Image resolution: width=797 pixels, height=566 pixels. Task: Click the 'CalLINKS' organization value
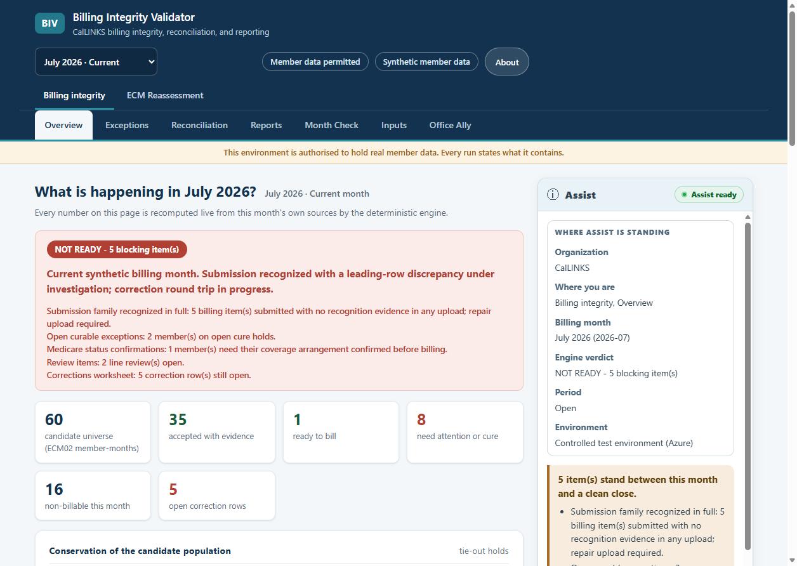[572, 268]
